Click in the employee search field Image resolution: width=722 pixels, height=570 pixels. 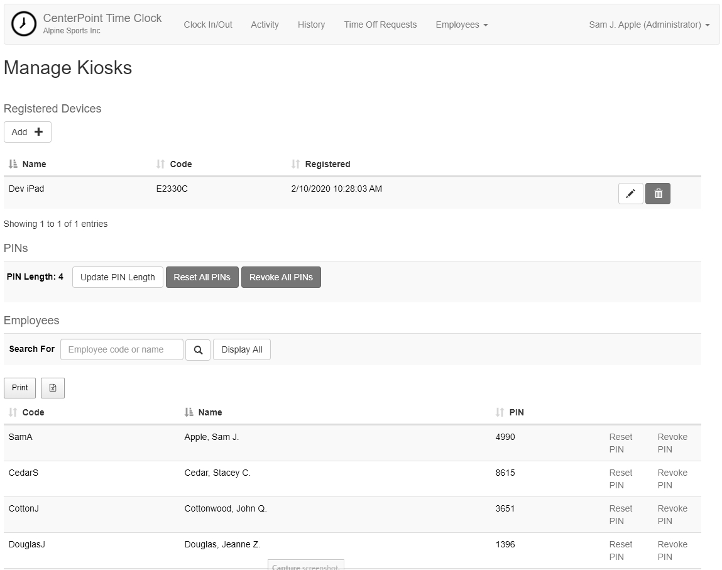(x=122, y=349)
